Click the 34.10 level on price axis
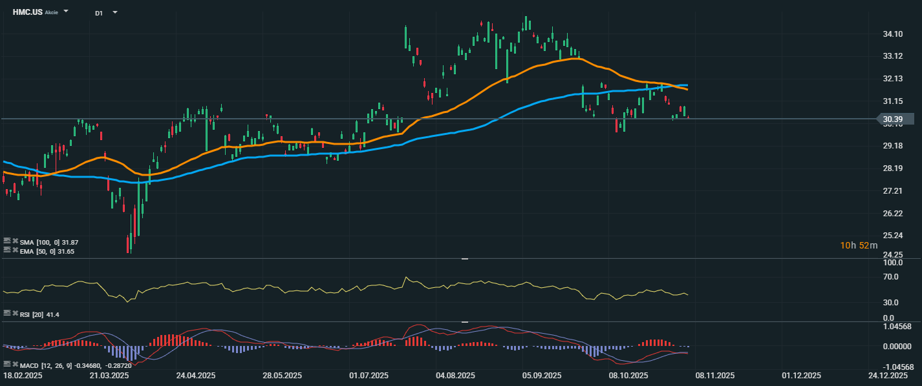The width and height of the screenshot is (922, 386). click(x=893, y=34)
